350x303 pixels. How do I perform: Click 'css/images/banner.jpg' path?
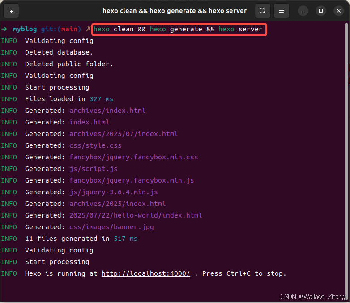111,227
